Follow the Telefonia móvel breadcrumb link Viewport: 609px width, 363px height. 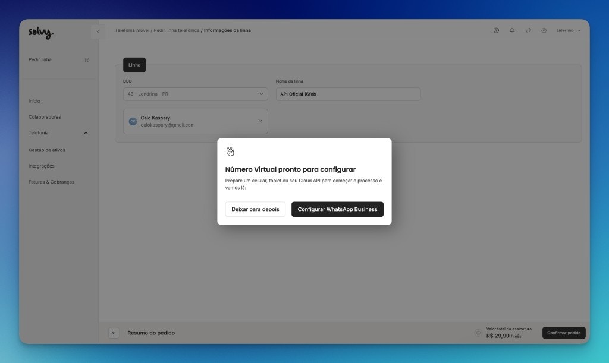click(x=132, y=30)
